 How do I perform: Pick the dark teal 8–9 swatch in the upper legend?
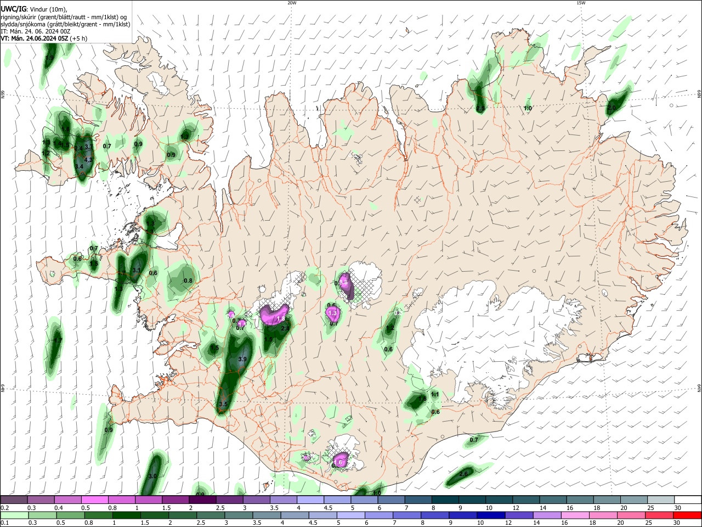[446, 500]
